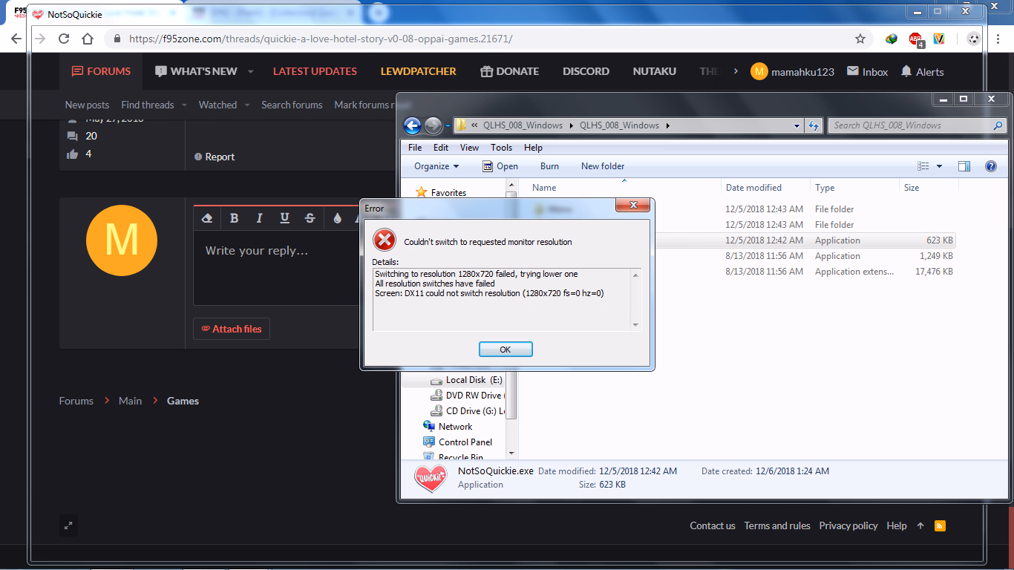Open the NUTAKU link

(655, 71)
